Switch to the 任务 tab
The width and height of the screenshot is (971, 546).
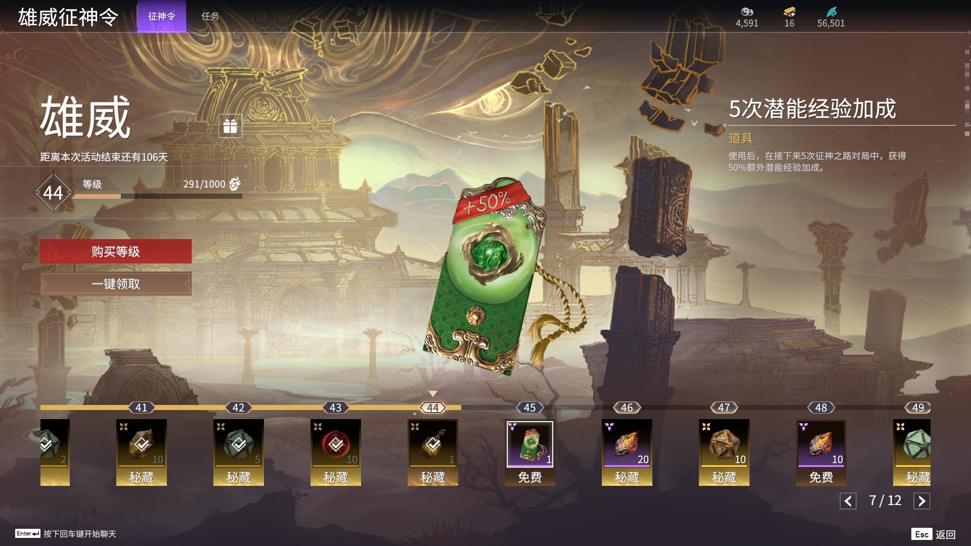coord(210,17)
